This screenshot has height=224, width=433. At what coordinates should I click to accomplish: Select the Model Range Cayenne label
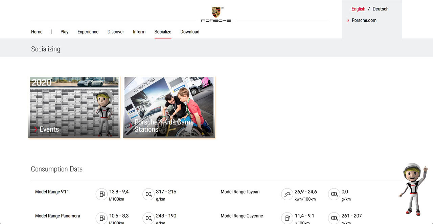[242, 216]
